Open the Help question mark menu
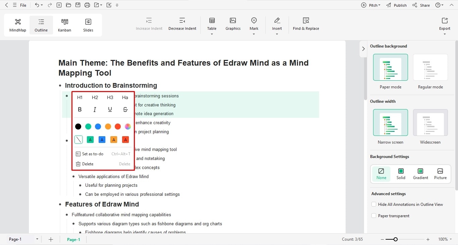 tap(439, 5)
